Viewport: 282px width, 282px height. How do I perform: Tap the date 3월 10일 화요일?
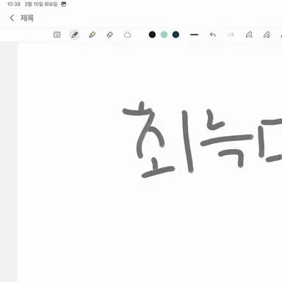point(41,4)
